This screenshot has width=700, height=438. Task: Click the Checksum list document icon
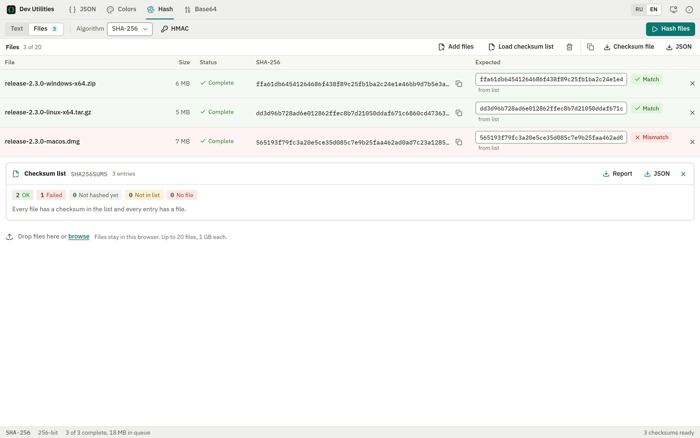(x=16, y=174)
